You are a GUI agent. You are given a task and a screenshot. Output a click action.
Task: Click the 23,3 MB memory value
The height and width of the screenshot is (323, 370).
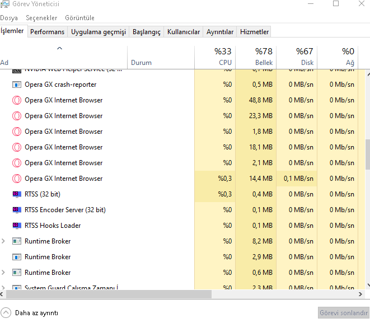coord(261,116)
